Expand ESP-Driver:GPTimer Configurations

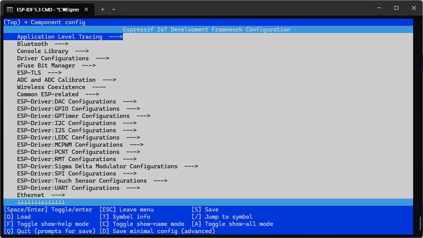coord(83,116)
